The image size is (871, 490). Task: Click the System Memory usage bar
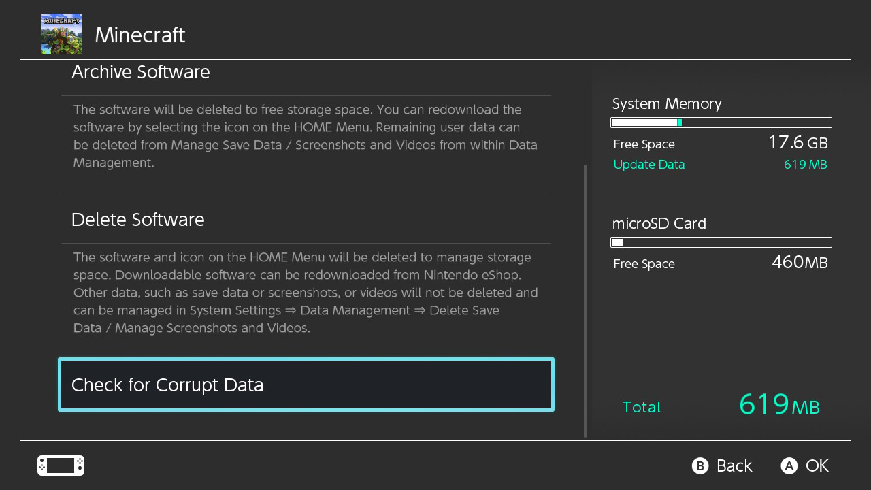[721, 122]
